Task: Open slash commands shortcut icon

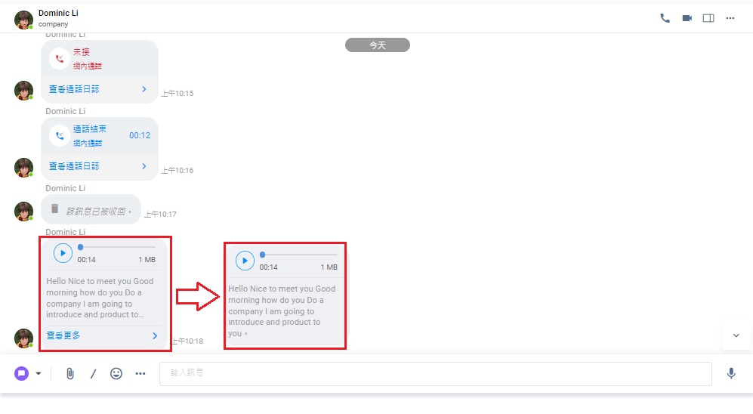Action: point(93,374)
